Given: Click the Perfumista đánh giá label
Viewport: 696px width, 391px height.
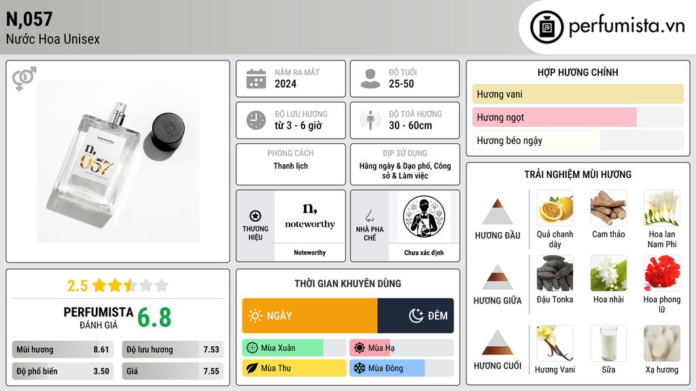Looking at the screenshot, I should (x=99, y=318).
